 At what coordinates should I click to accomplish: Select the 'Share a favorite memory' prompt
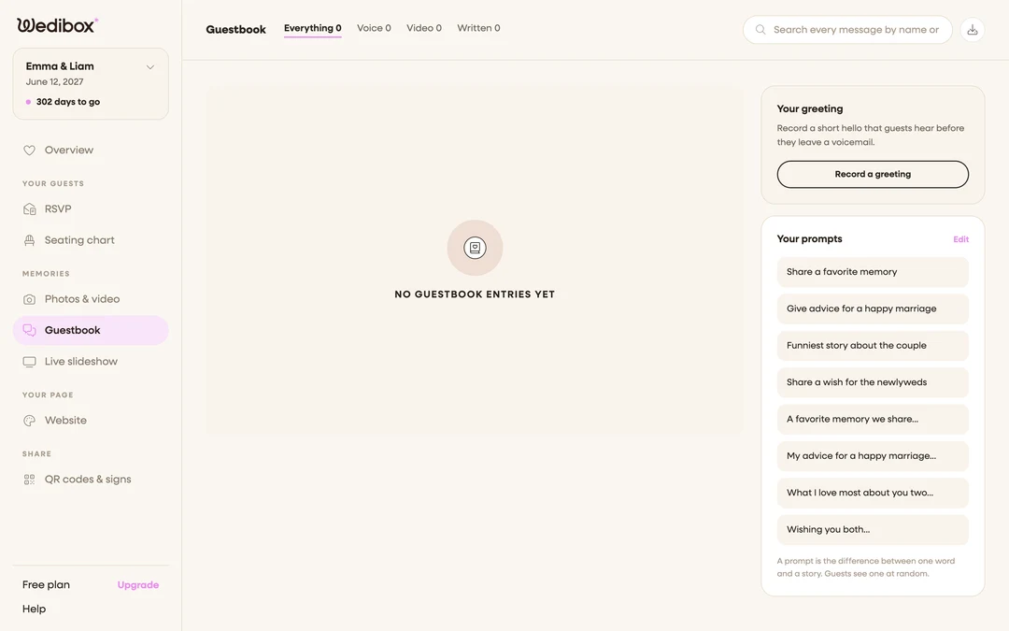[x=873, y=272]
